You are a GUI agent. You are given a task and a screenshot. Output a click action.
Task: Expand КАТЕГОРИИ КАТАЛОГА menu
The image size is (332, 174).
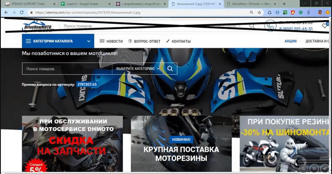58,41
